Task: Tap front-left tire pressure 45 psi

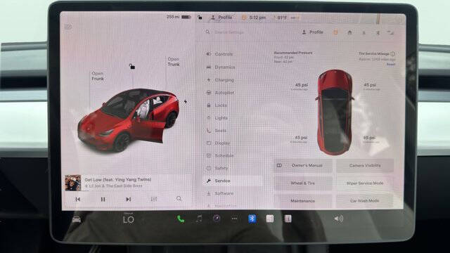Action: pyautogui.click(x=301, y=85)
